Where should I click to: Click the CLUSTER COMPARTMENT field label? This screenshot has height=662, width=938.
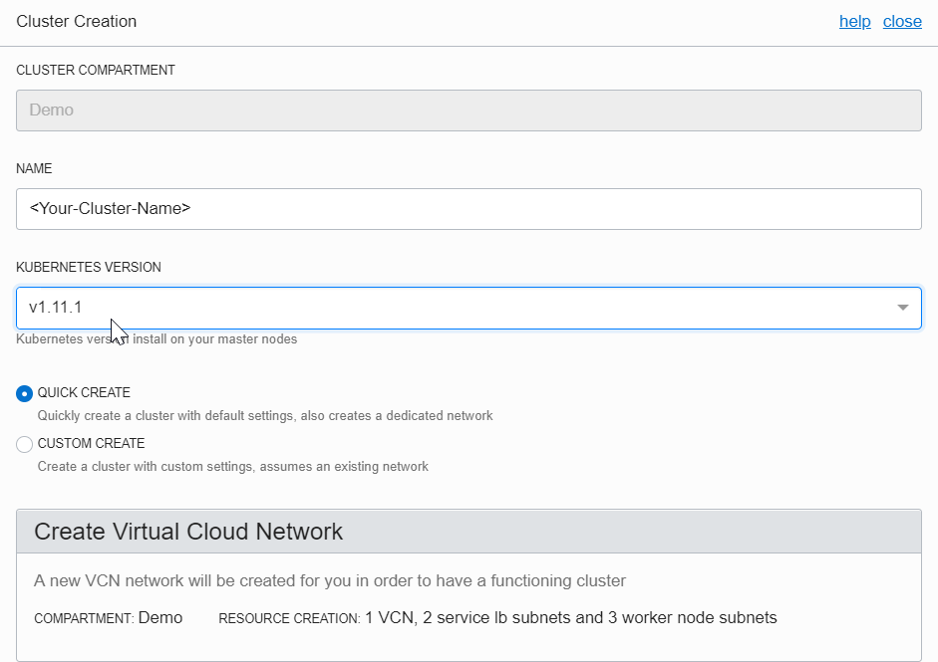(x=96, y=71)
